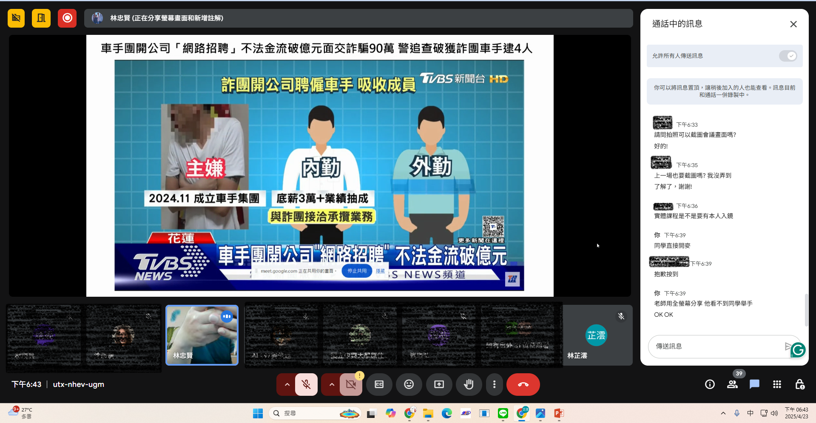Unmute the microphone
The height and width of the screenshot is (423, 816).
306,384
